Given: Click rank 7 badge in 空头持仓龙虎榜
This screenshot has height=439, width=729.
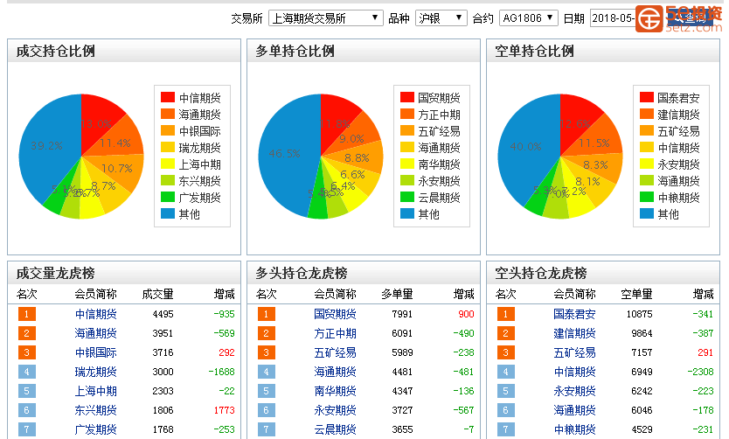Looking at the screenshot, I should point(506,429).
